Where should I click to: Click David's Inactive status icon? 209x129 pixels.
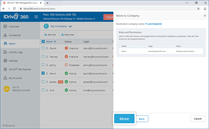(66, 48)
